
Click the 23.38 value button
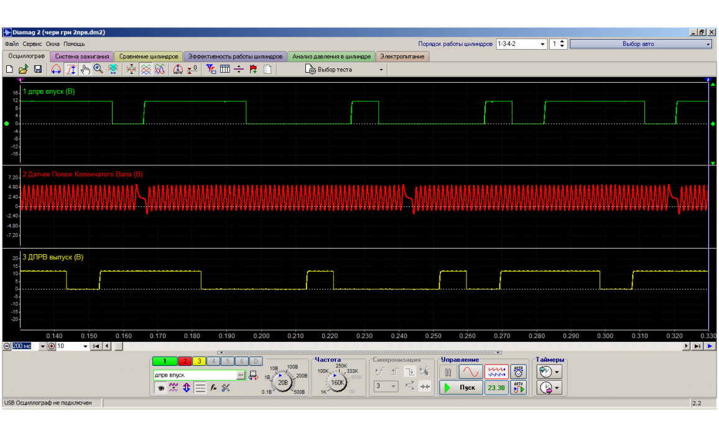click(496, 388)
